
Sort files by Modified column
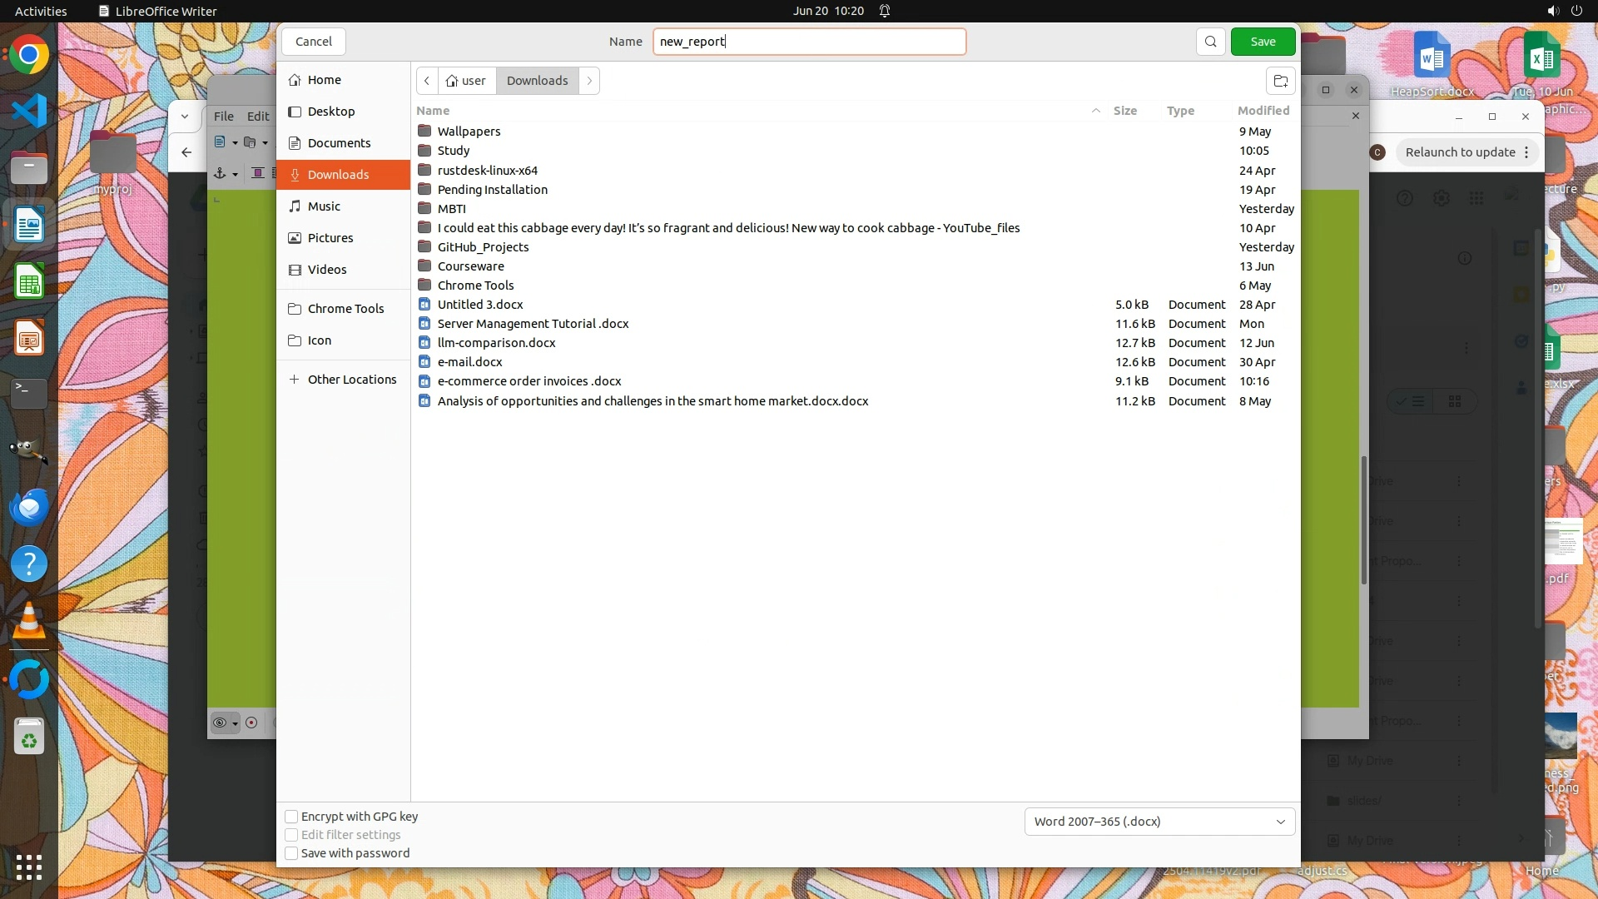[x=1263, y=111]
